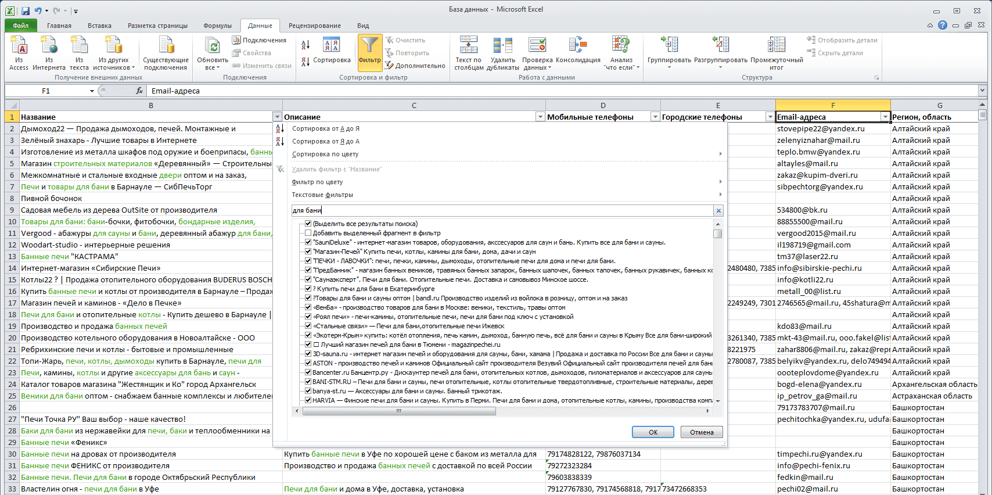
Task: Toggle the 'ПЕЧКИ - ЛАВОЧКИ' checkbox
Action: 308,261
